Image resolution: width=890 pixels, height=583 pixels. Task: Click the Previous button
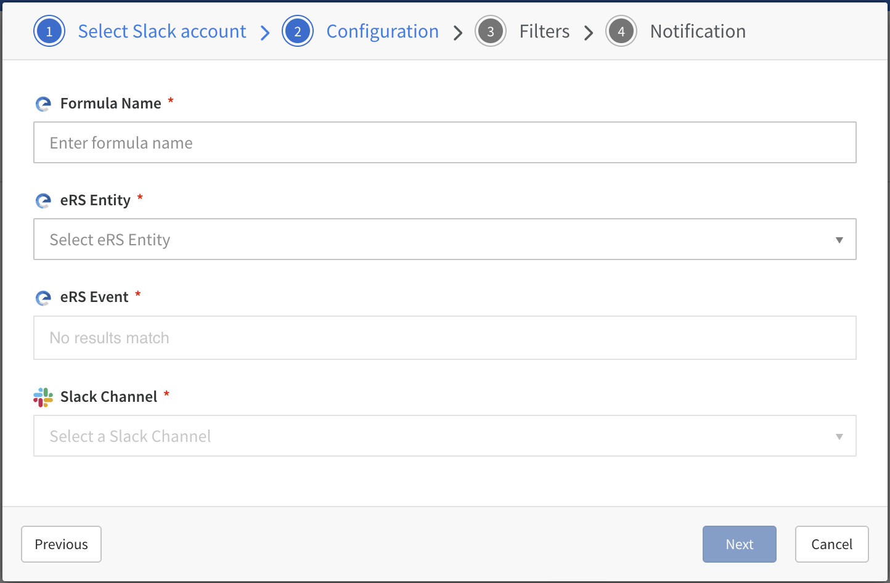(x=61, y=544)
